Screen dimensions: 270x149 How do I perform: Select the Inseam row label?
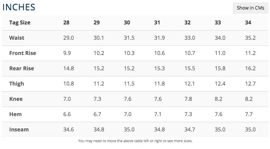click(x=19, y=130)
